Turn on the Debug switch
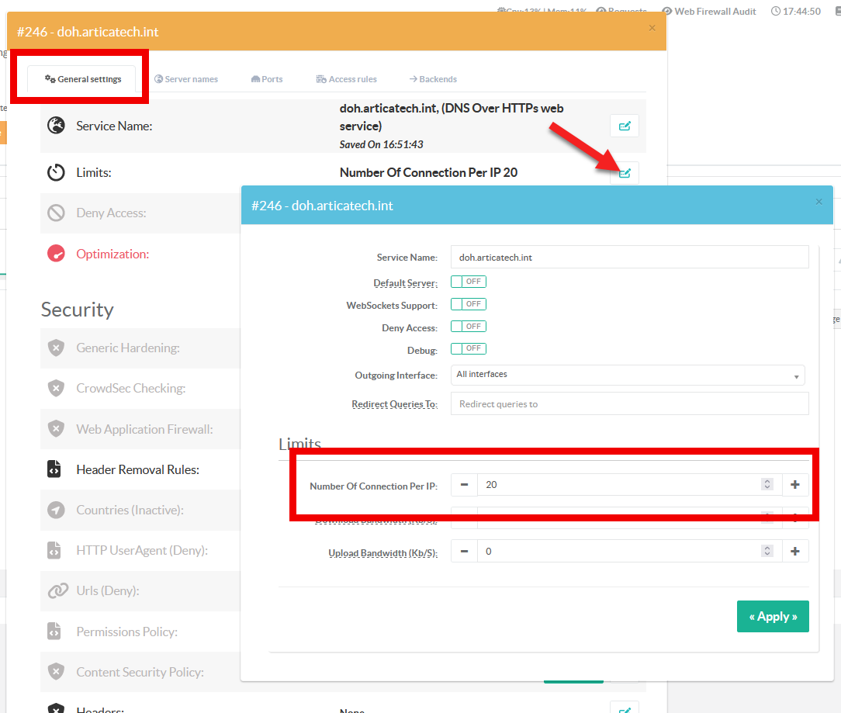841x713 pixels. 468,348
